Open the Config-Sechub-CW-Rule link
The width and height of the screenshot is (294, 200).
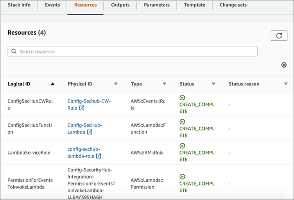pos(89,105)
